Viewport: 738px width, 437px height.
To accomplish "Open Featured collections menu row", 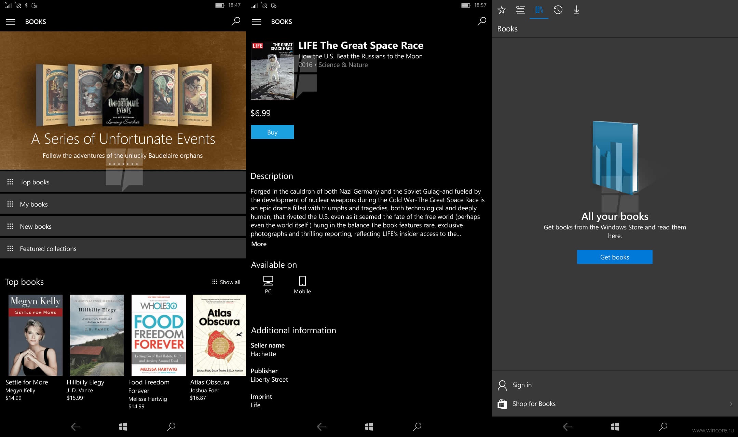I will 123,249.
